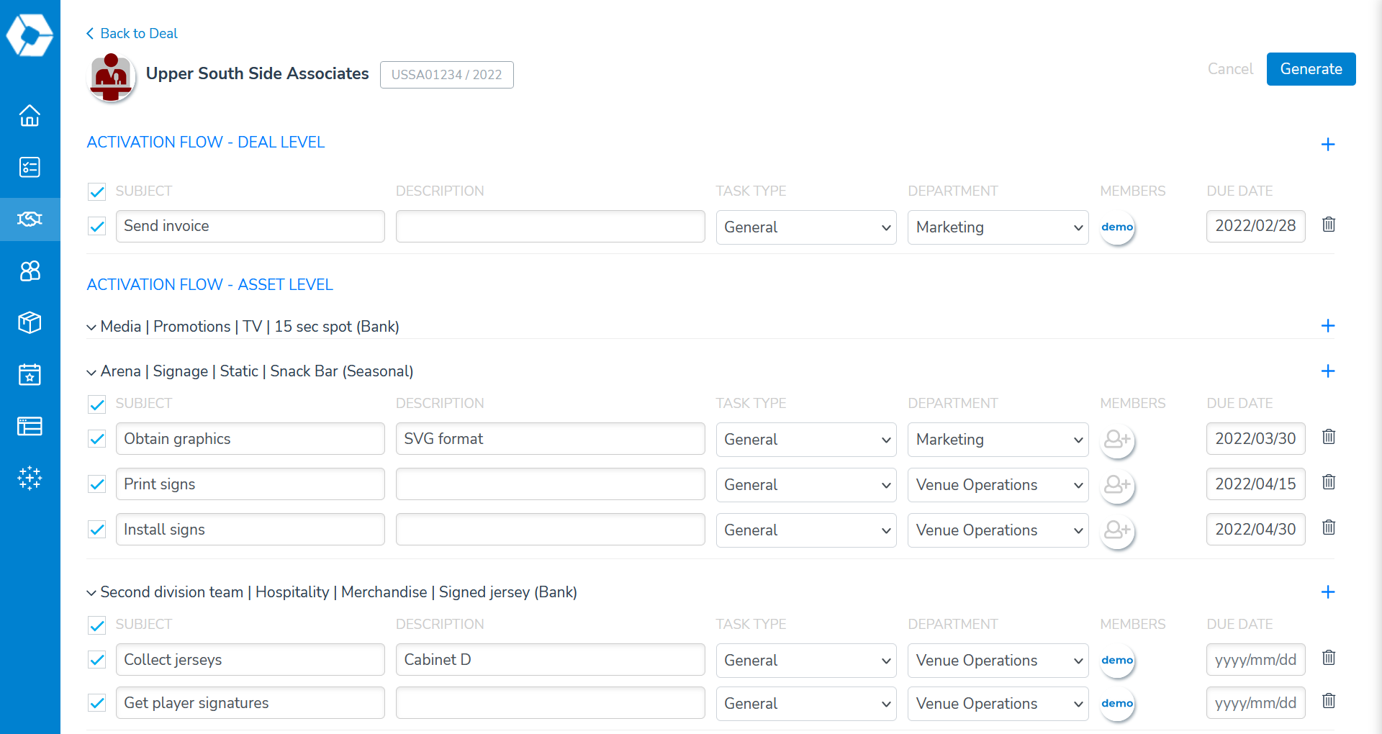This screenshot has height=734, width=1382.
Task: Add a task to Arena Signage Snack Bar
Action: click(x=1328, y=371)
